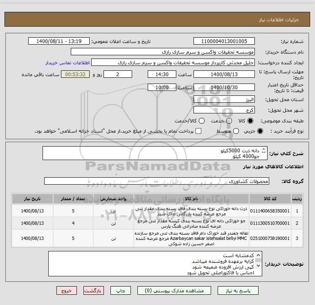Select the 'متوسط' purchase type radio
This screenshot has height=305, width=315.
(x=236, y=131)
